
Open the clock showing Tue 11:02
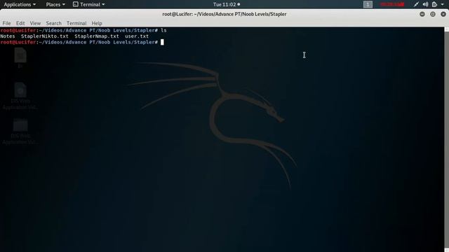[226, 5]
